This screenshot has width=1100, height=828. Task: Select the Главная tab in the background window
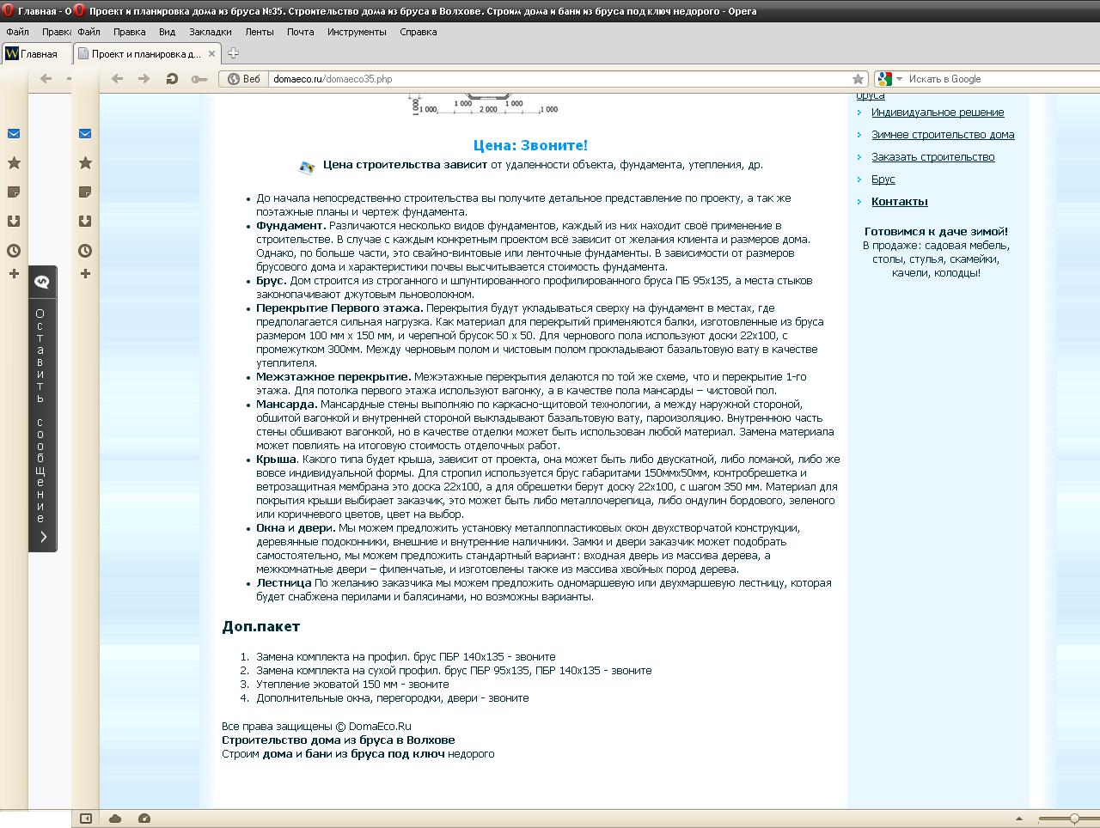pos(37,54)
